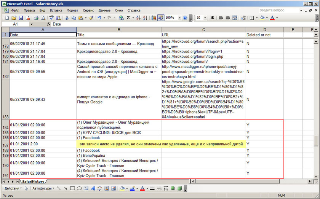
Task: Insert Clip Art from drawing toolbar
Action: (x=107, y=188)
